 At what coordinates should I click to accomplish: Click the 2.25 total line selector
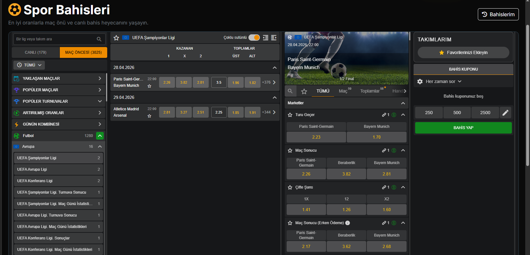pos(219,112)
